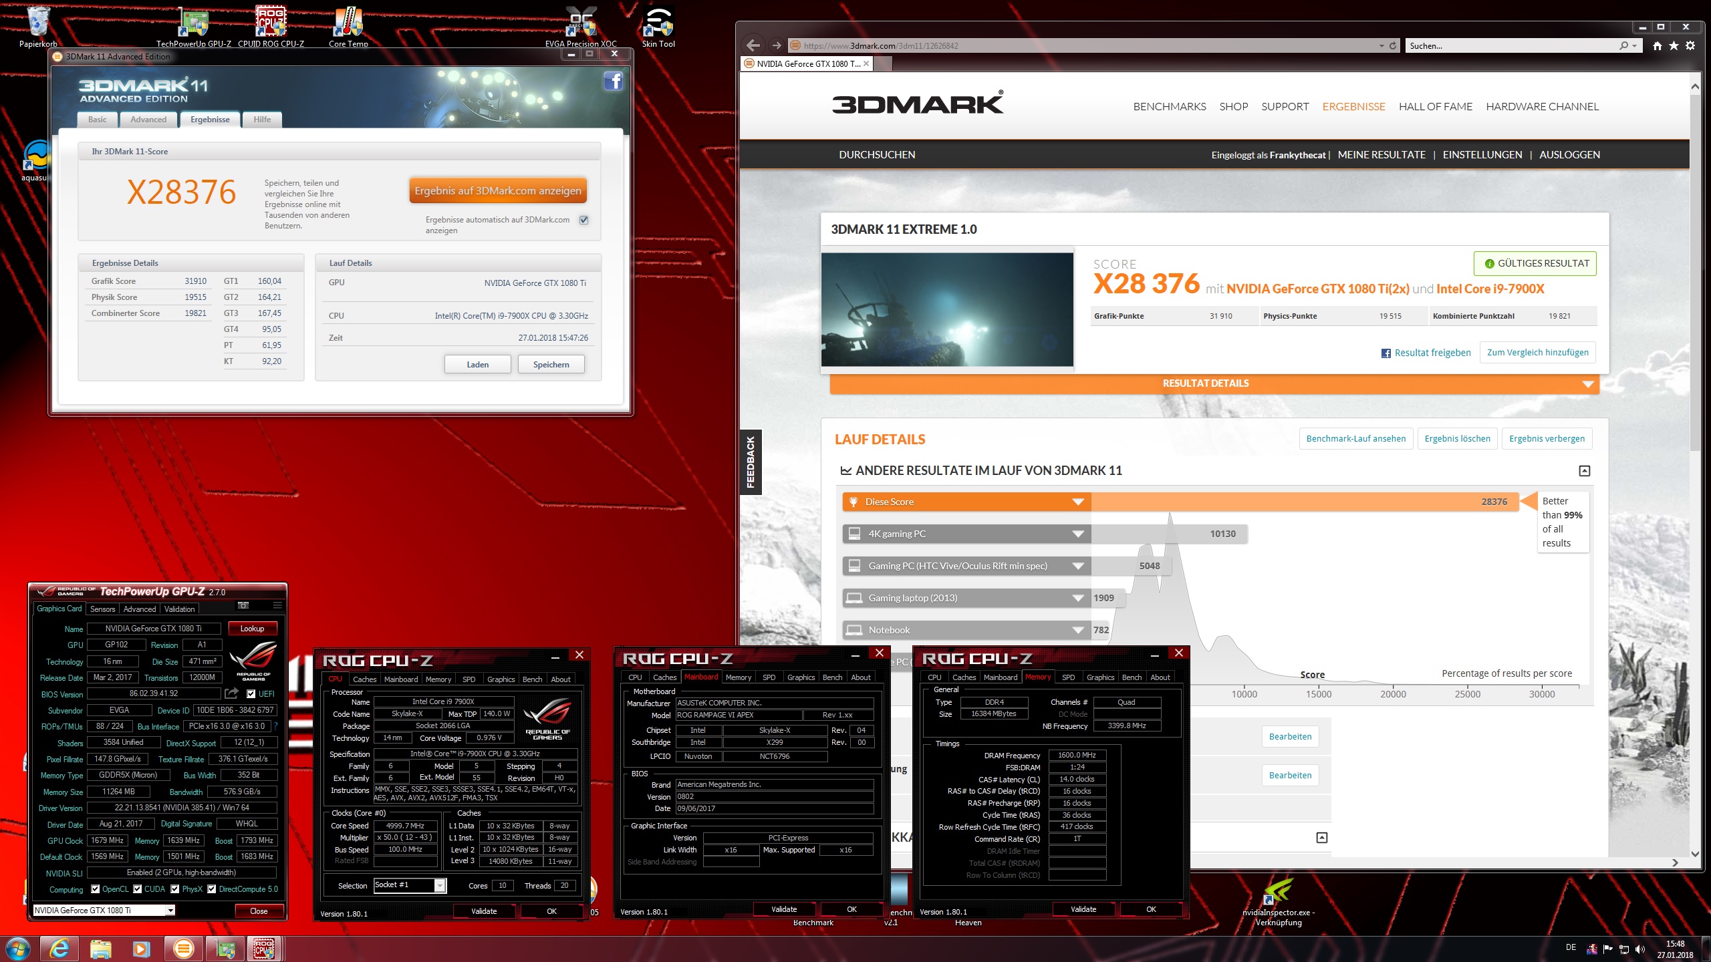Switch to the Basic tab in 3DMark 11
The height and width of the screenshot is (962, 1711).
coord(98,119)
